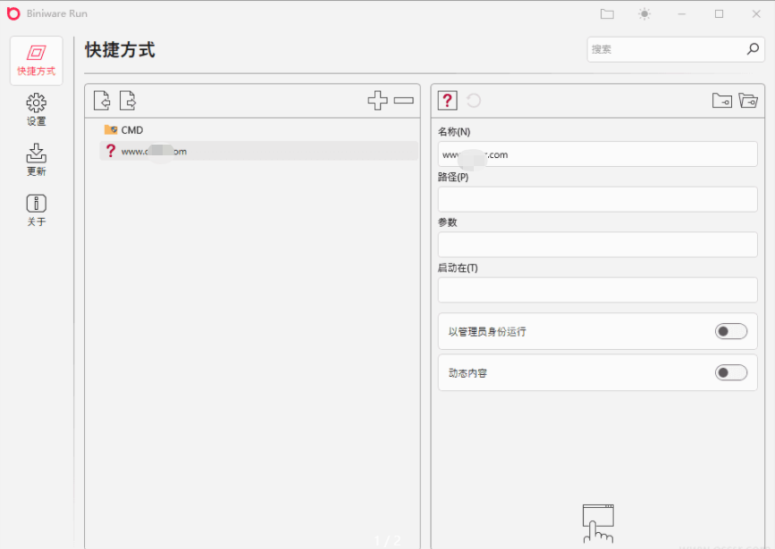Open folder picker at far right

tap(748, 101)
